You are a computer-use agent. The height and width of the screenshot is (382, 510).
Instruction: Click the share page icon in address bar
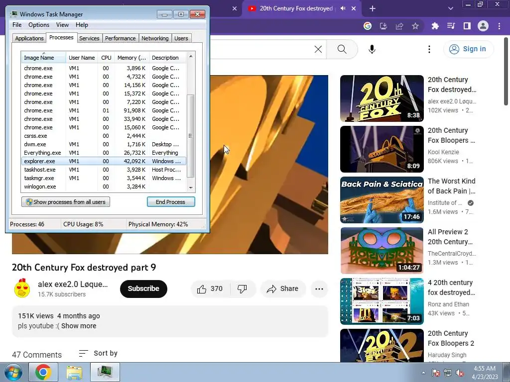click(399, 26)
